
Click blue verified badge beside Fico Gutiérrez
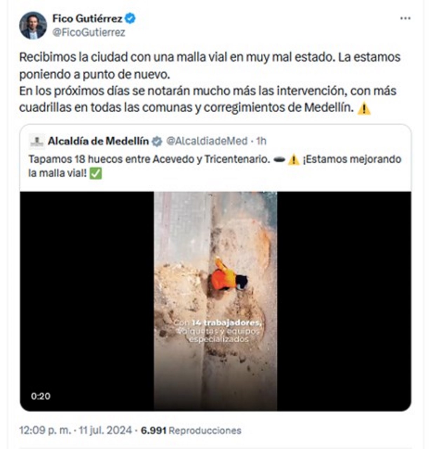130,18
